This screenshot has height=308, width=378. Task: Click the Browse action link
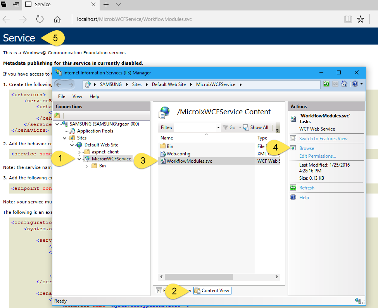[306, 148]
